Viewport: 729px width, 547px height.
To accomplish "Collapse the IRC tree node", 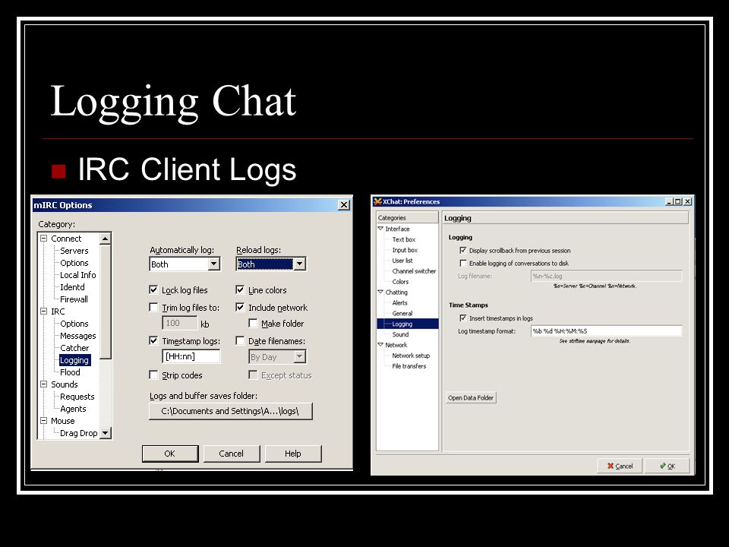I will [44, 311].
